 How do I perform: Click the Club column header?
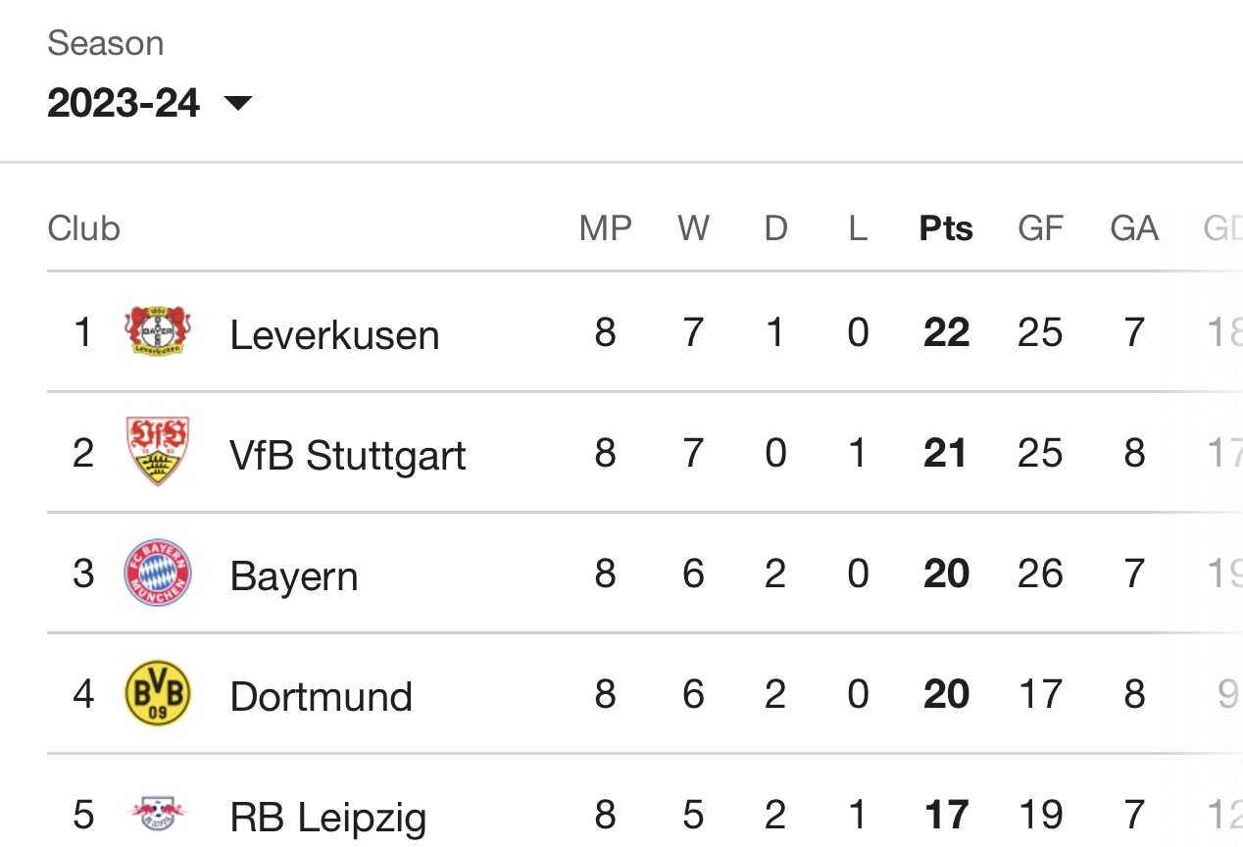coord(83,228)
